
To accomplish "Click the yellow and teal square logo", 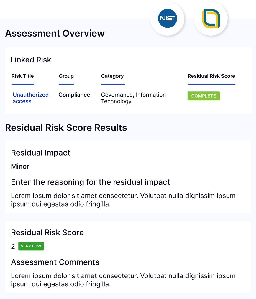I will (x=211, y=19).
